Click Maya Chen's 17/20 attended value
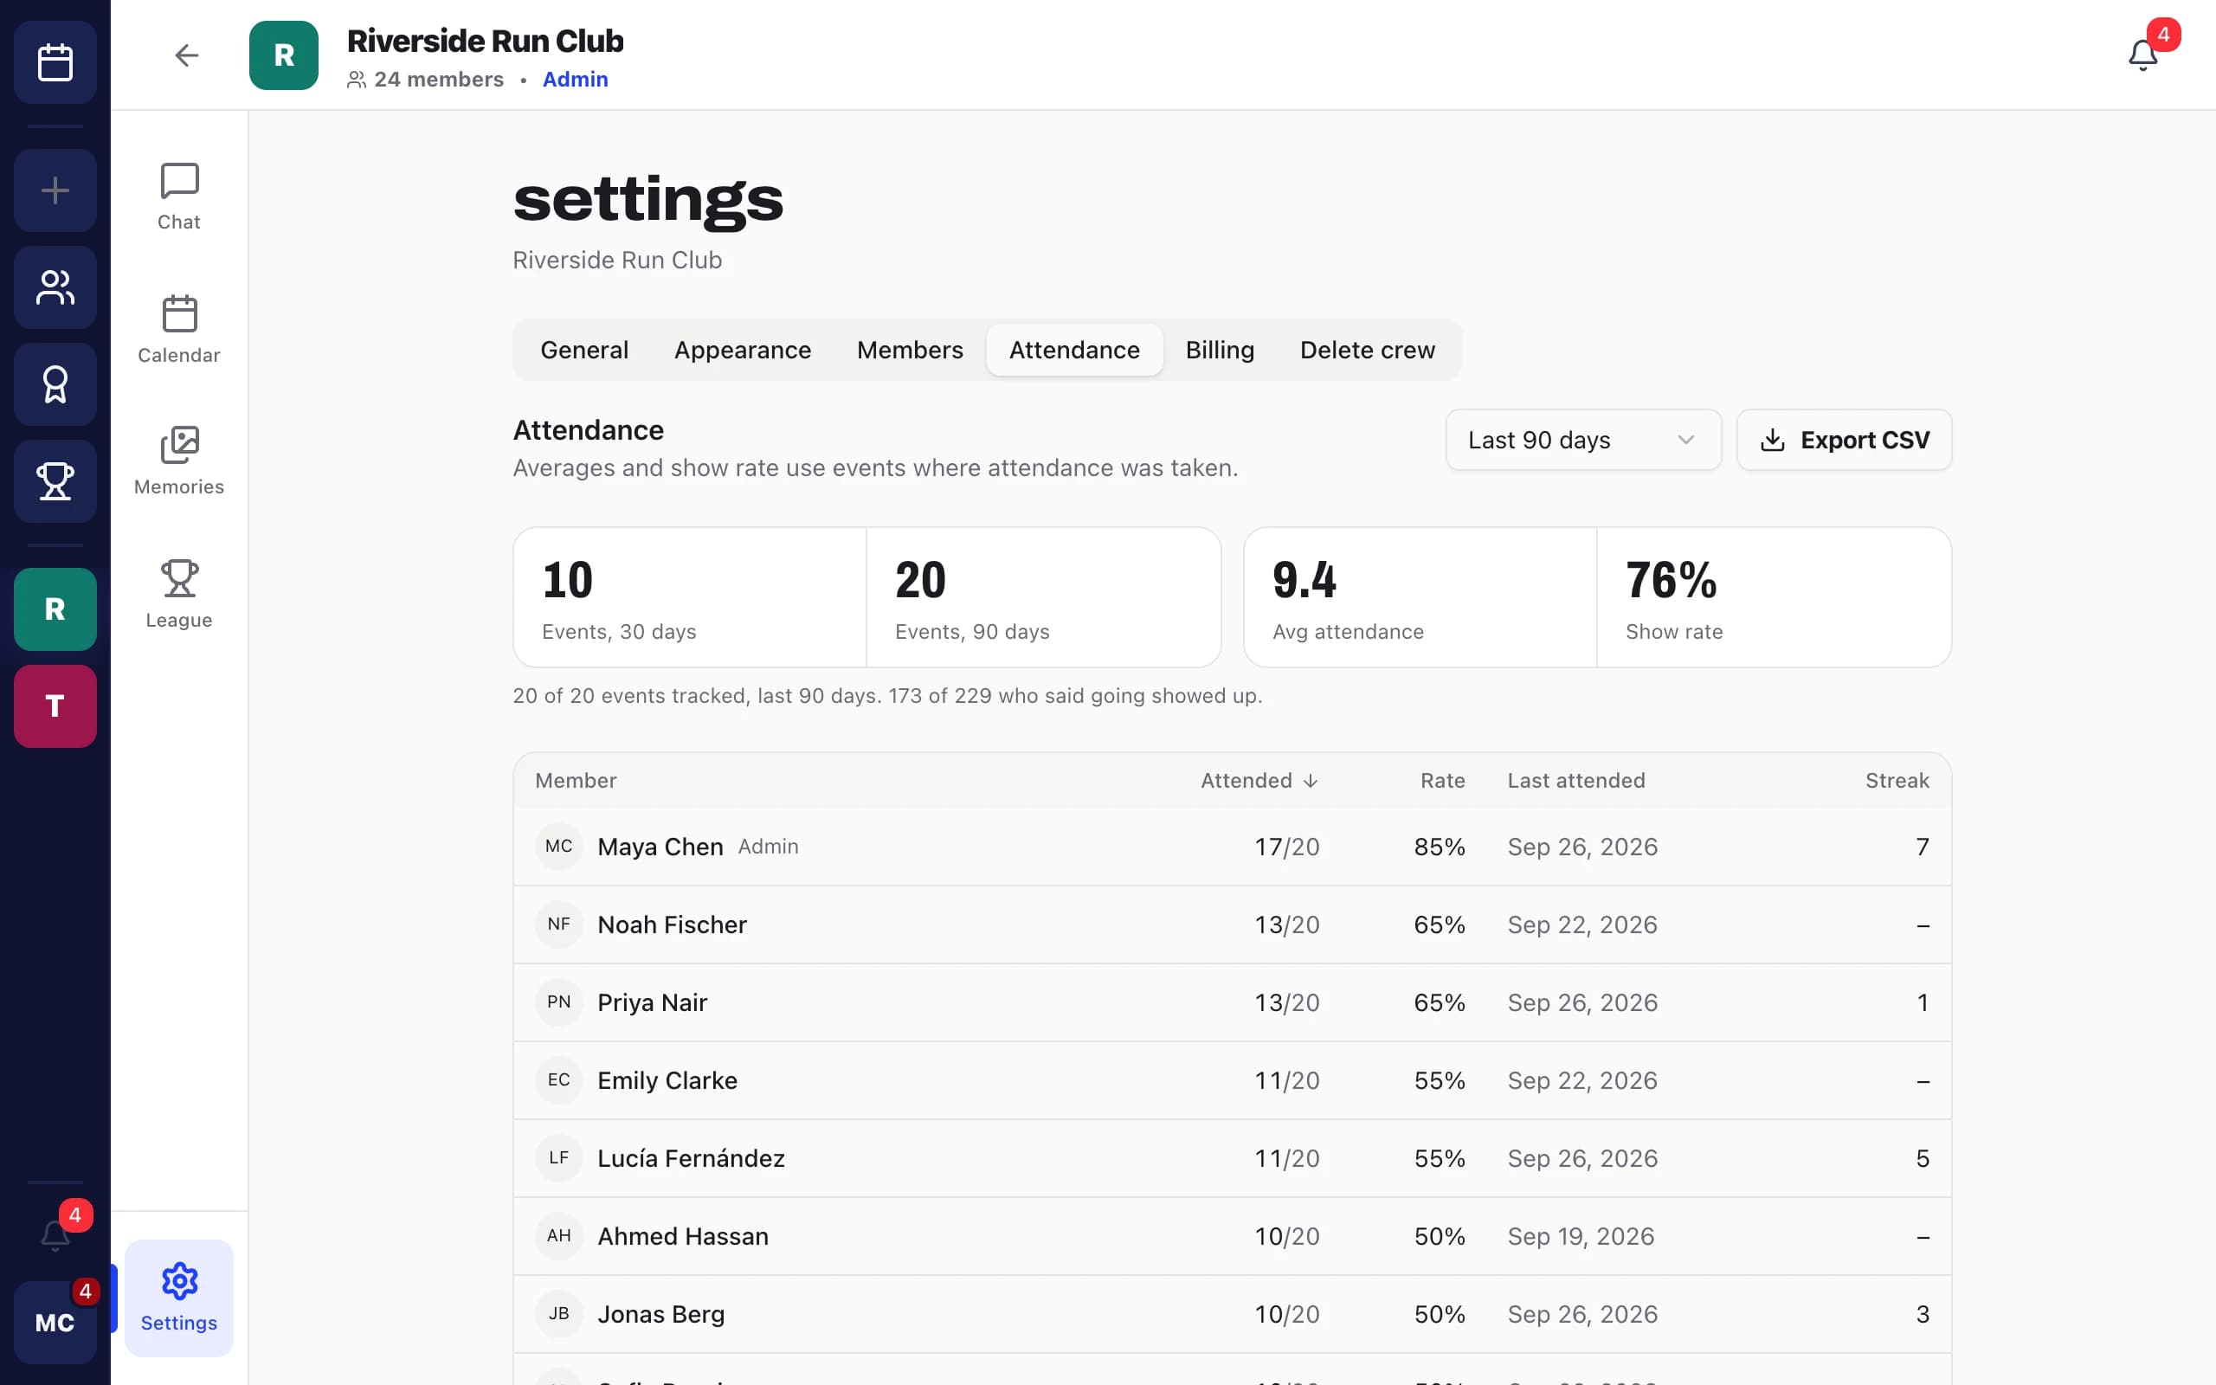Screen dimensions: 2216x1385 pyautogui.click(x=1286, y=847)
